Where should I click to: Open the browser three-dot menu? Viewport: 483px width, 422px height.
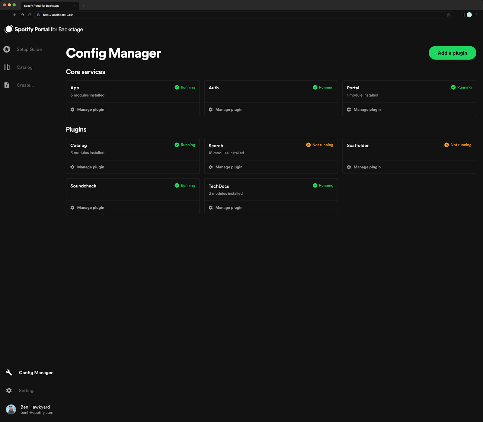coord(477,15)
